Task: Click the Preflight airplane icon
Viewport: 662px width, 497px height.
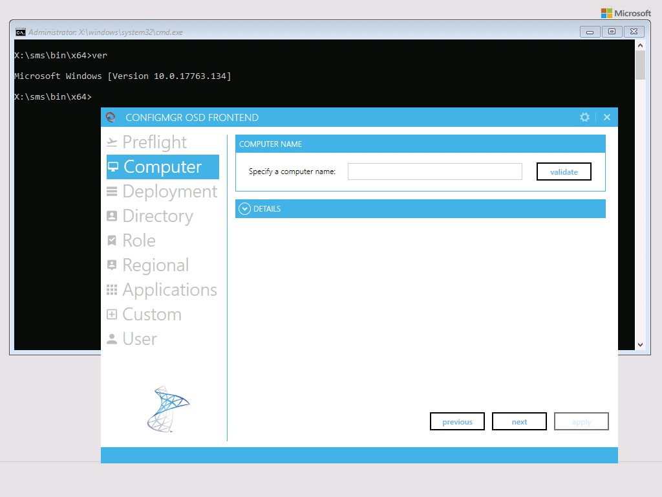Action: [112, 142]
